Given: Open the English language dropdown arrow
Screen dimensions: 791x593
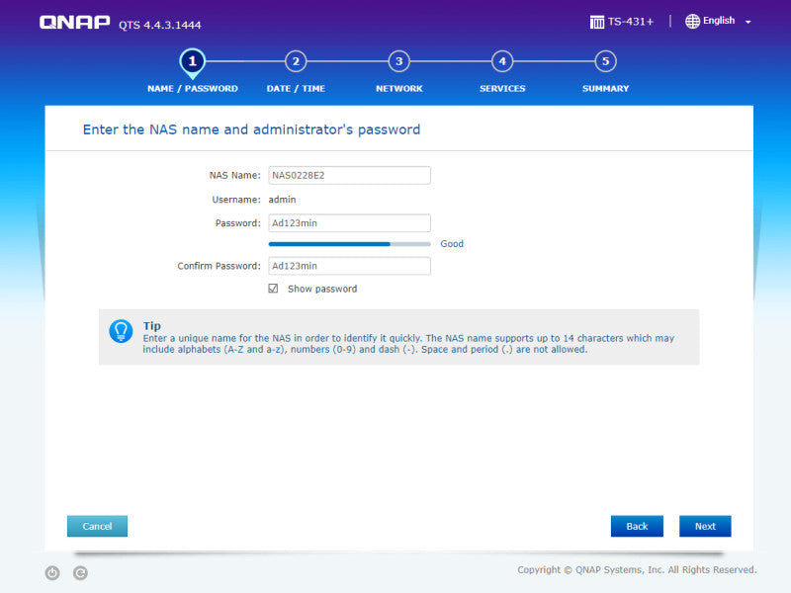Looking at the screenshot, I should [748, 22].
